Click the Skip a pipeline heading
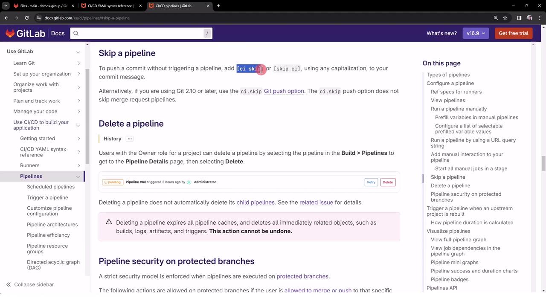Screen dimensions: 546x307 pyautogui.click(x=127, y=53)
